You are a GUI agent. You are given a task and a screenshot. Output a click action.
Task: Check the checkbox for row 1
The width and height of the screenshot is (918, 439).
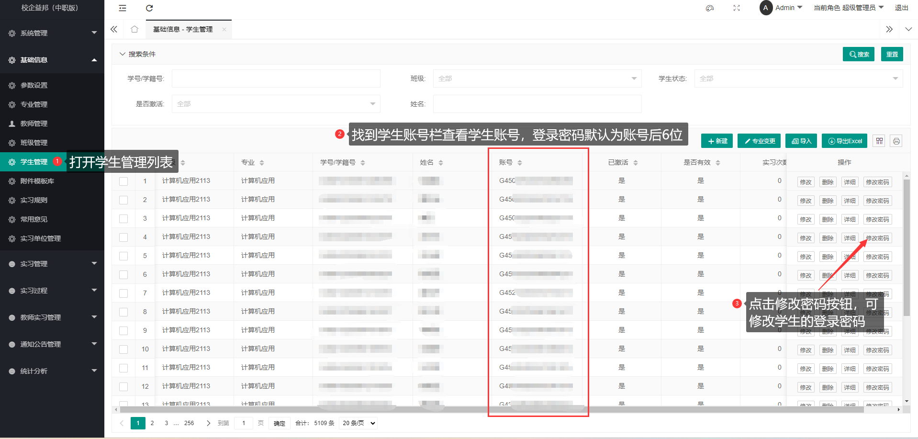(x=123, y=181)
